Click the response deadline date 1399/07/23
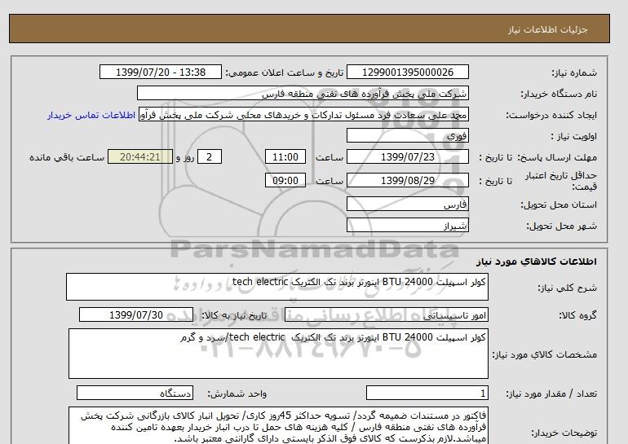Viewport: 628px width, 444px height. [407, 156]
